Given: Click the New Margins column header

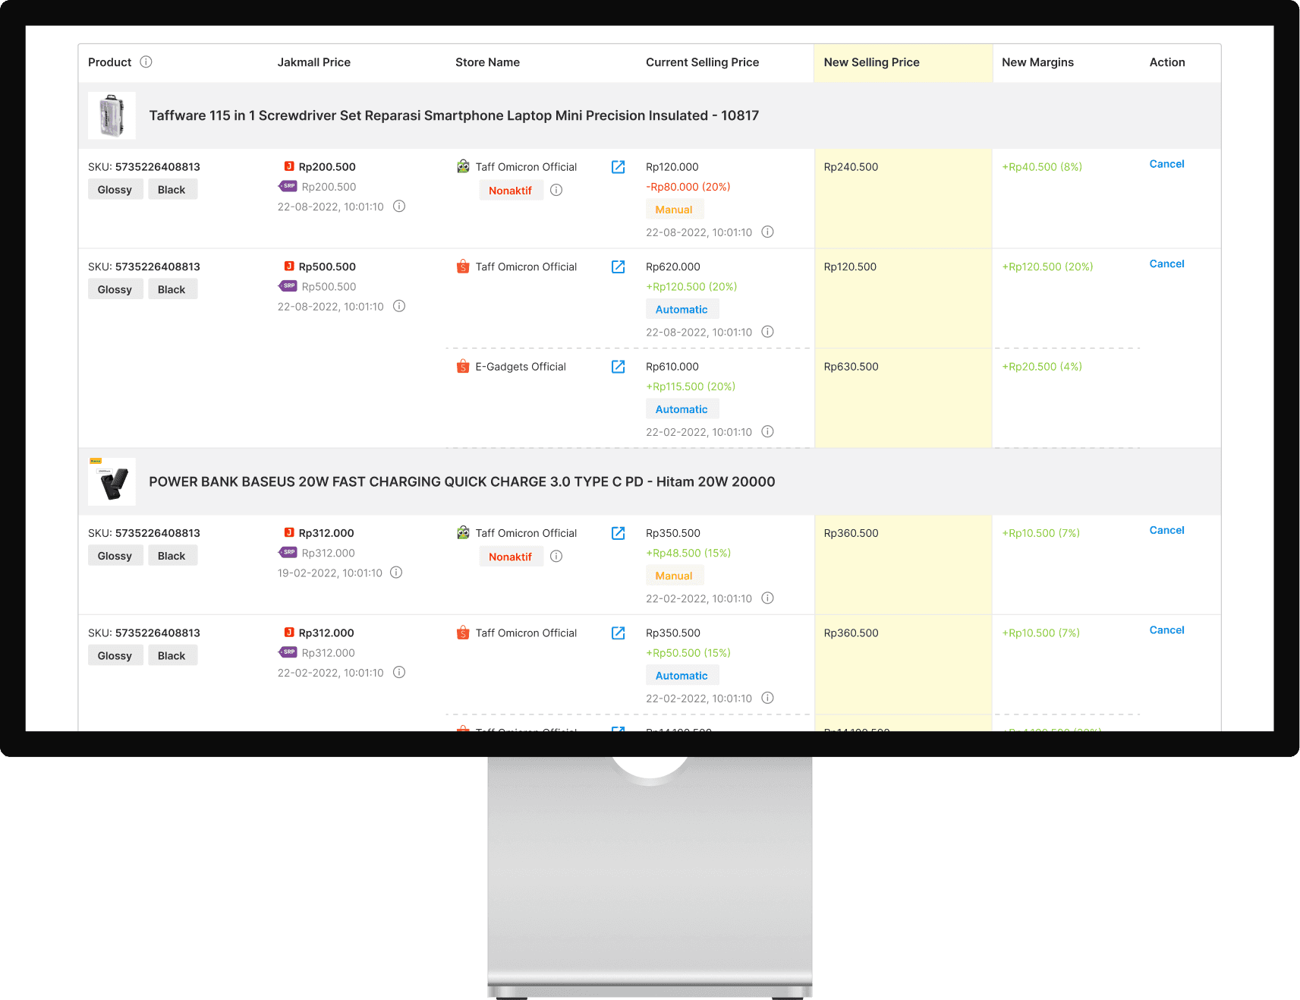Looking at the screenshot, I should 1037,62.
